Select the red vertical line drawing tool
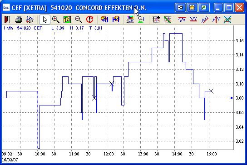247x165 pixels. (x=216, y=20)
